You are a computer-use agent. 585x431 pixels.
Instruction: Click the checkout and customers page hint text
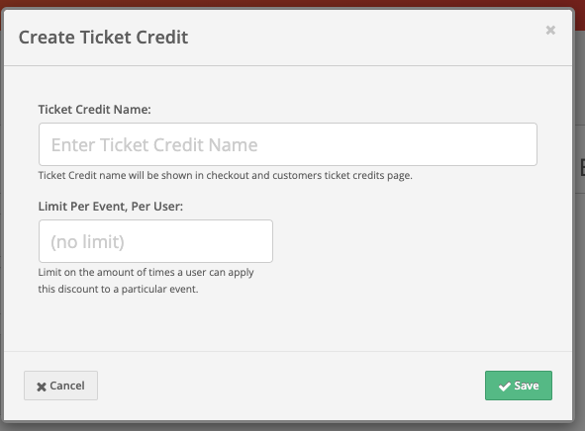coord(225,175)
